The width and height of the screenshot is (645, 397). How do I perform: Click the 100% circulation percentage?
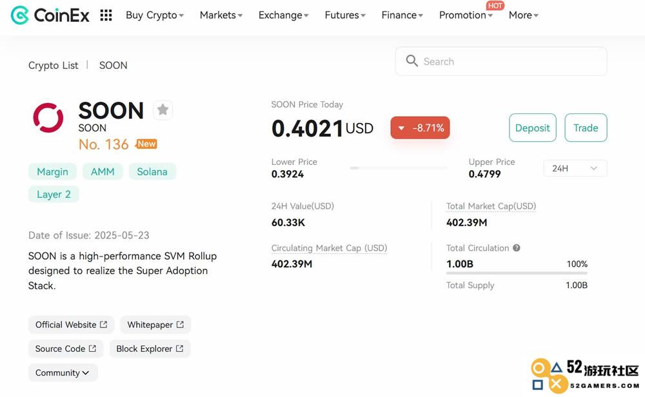point(577,264)
